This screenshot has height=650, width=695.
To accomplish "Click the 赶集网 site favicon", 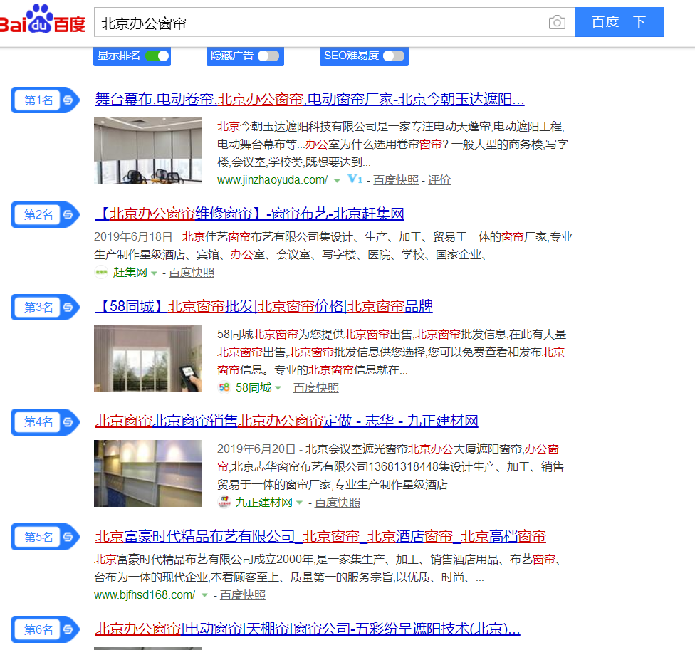I will 101,272.
